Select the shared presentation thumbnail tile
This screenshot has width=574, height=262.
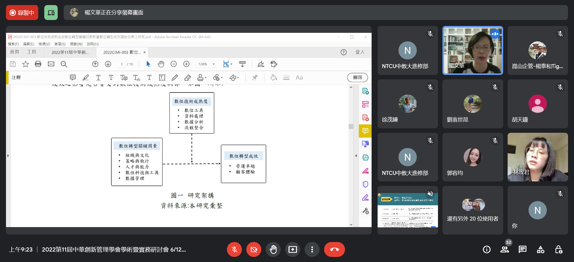[407, 210]
